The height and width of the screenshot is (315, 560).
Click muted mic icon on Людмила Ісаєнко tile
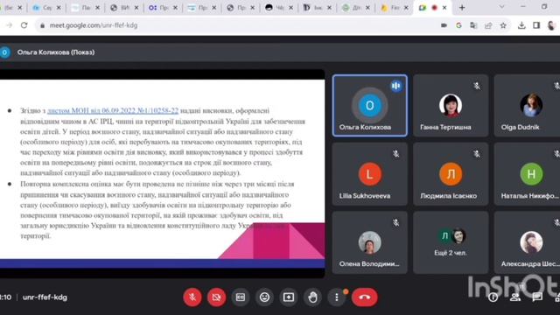pos(477,154)
